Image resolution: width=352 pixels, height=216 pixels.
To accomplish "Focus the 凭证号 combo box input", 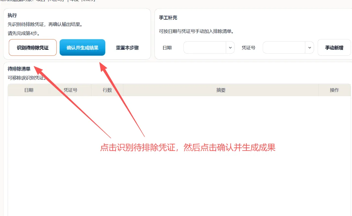I will click(284, 47).
